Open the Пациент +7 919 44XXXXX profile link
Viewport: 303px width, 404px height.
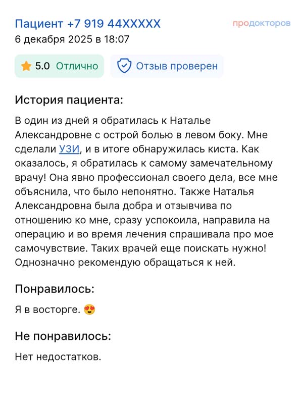pos(88,24)
